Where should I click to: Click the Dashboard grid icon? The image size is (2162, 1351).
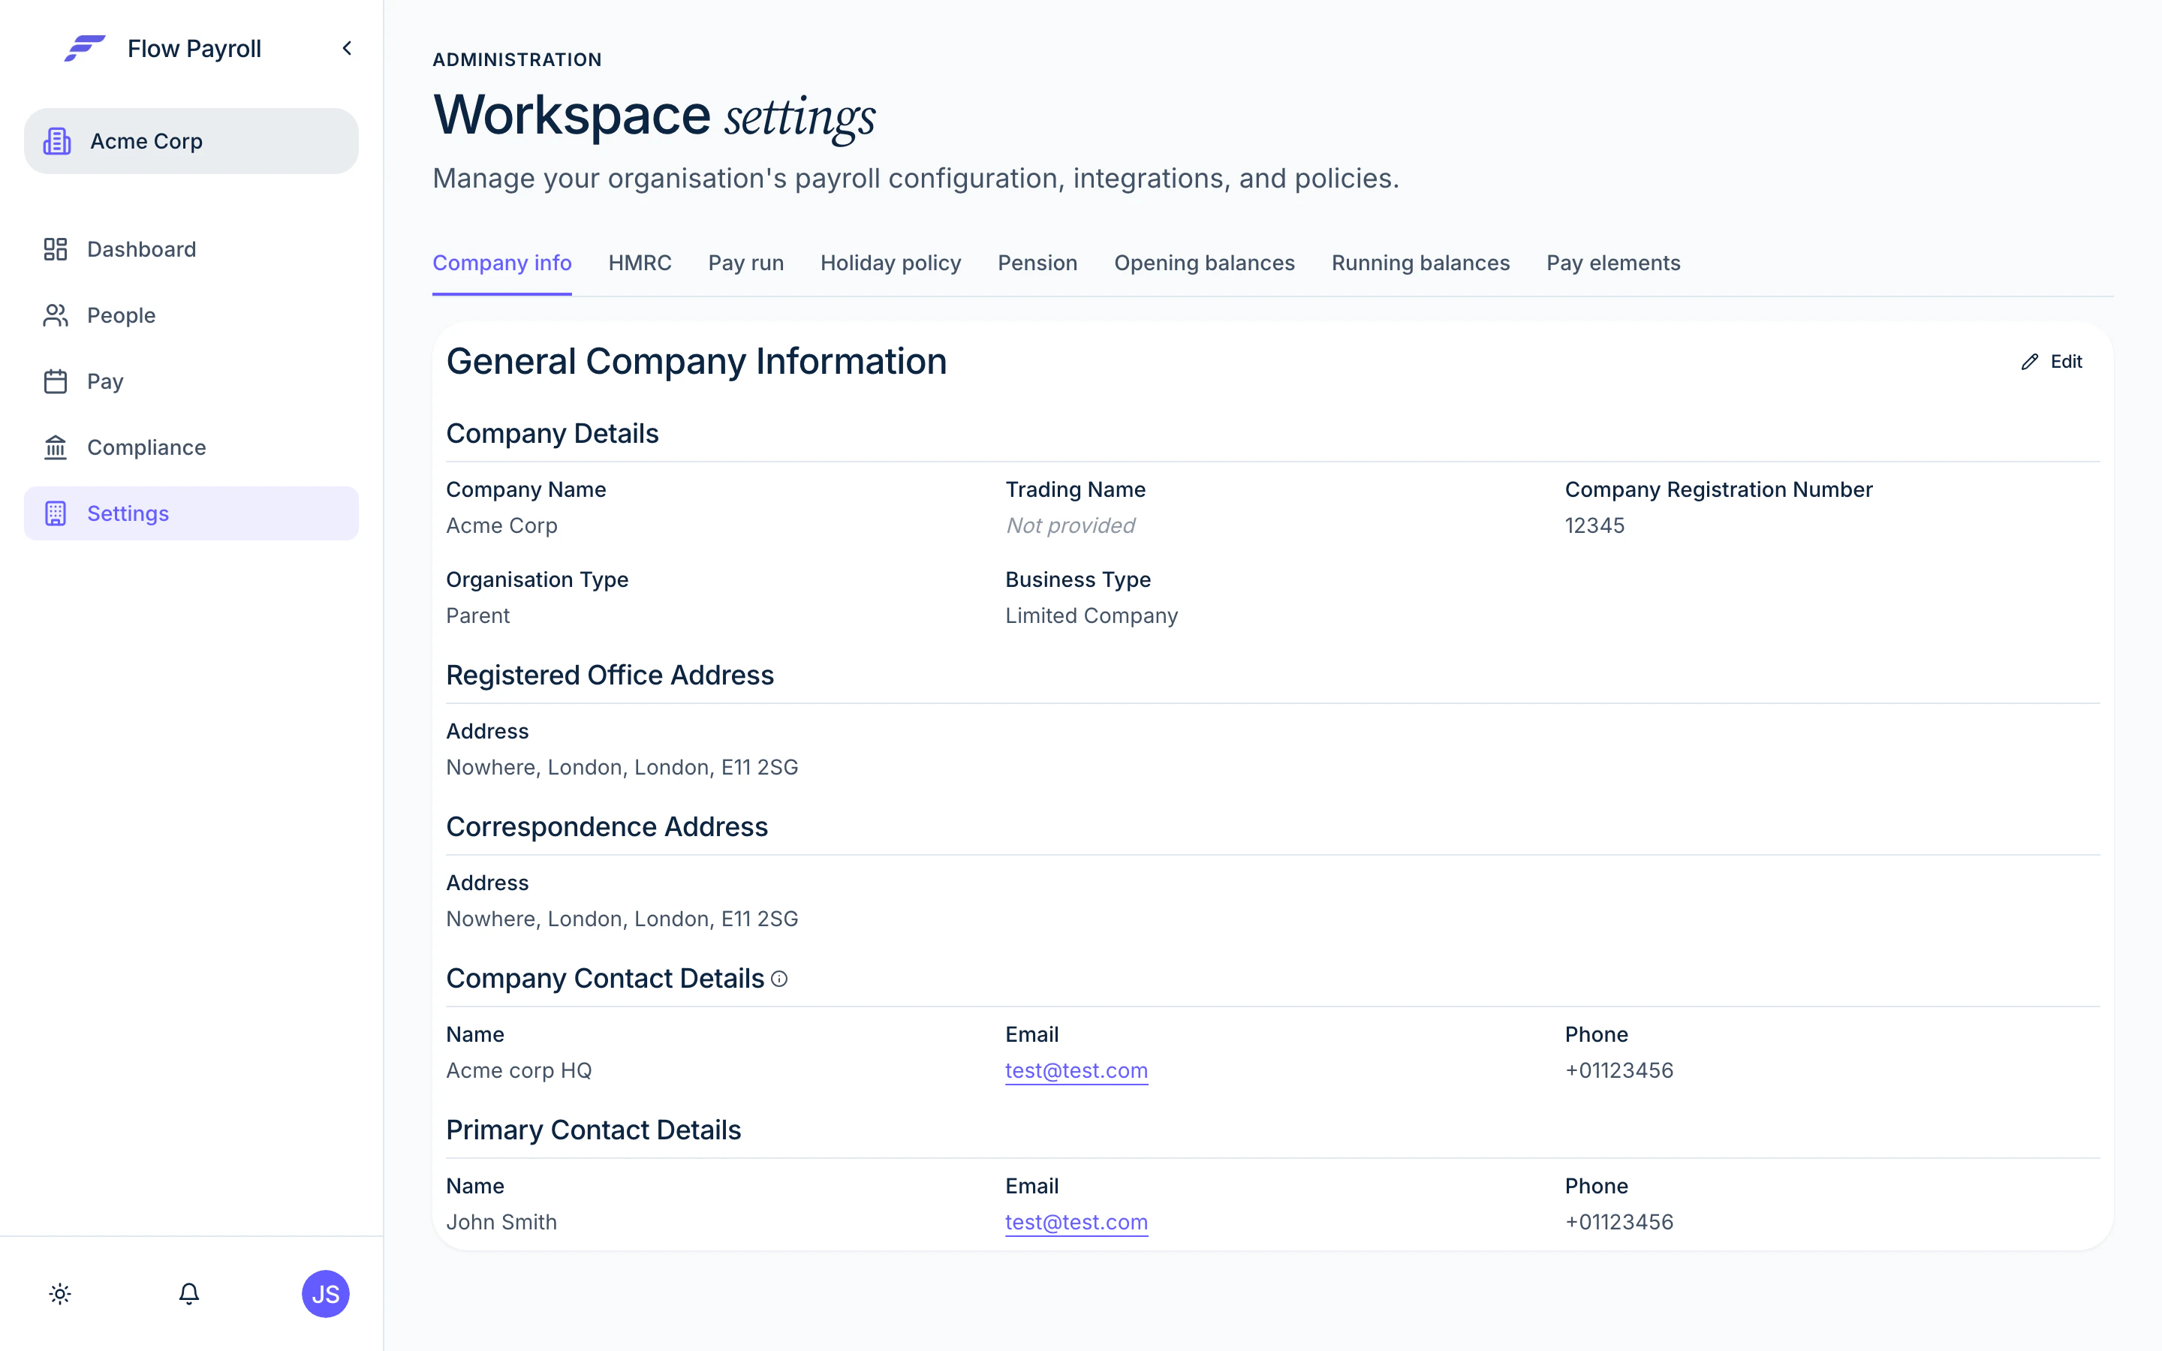pyautogui.click(x=56, y=249)
